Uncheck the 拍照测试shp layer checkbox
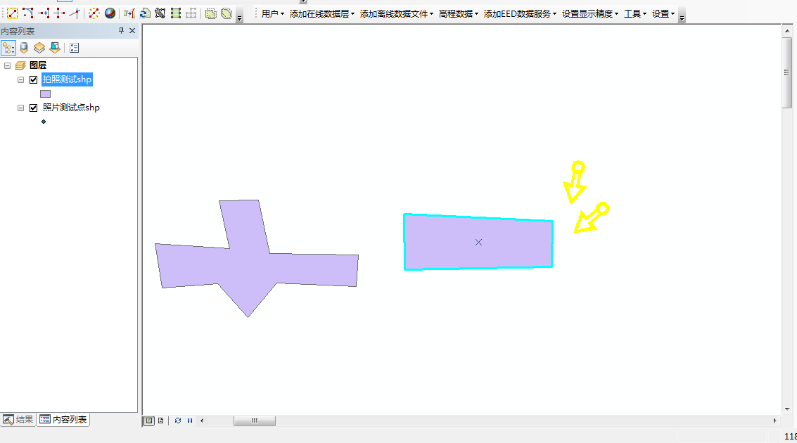 [33, 80]
